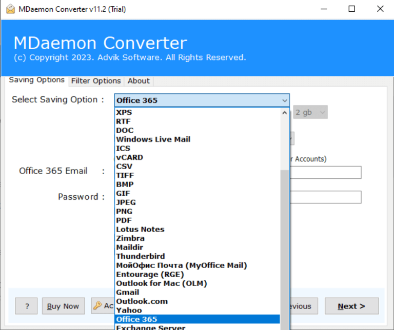The width and height of the screenshot is (394, 330).
Task: Choose Outlook for Mac (OLM)
Action: click(198, 283)
